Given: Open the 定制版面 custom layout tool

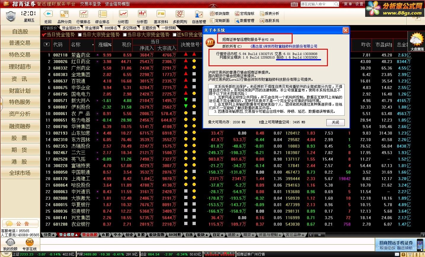Looking at the screenshot, I should coord(220,20).
